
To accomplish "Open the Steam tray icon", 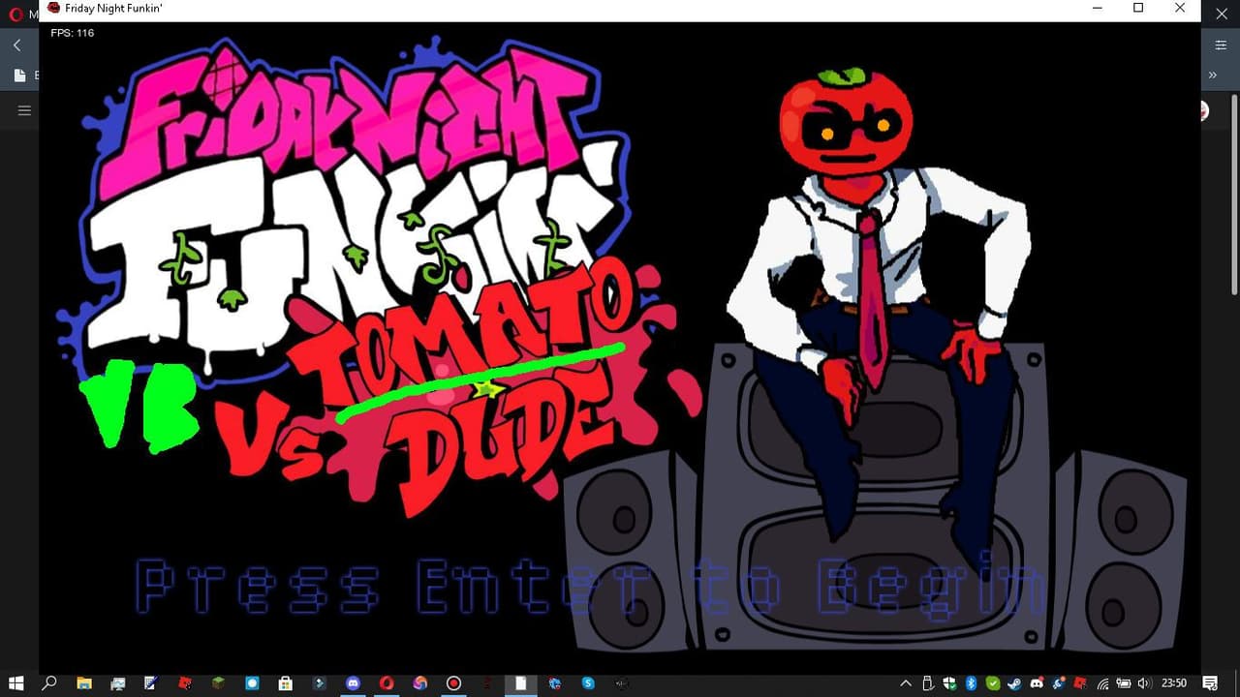I will 1014,683.
